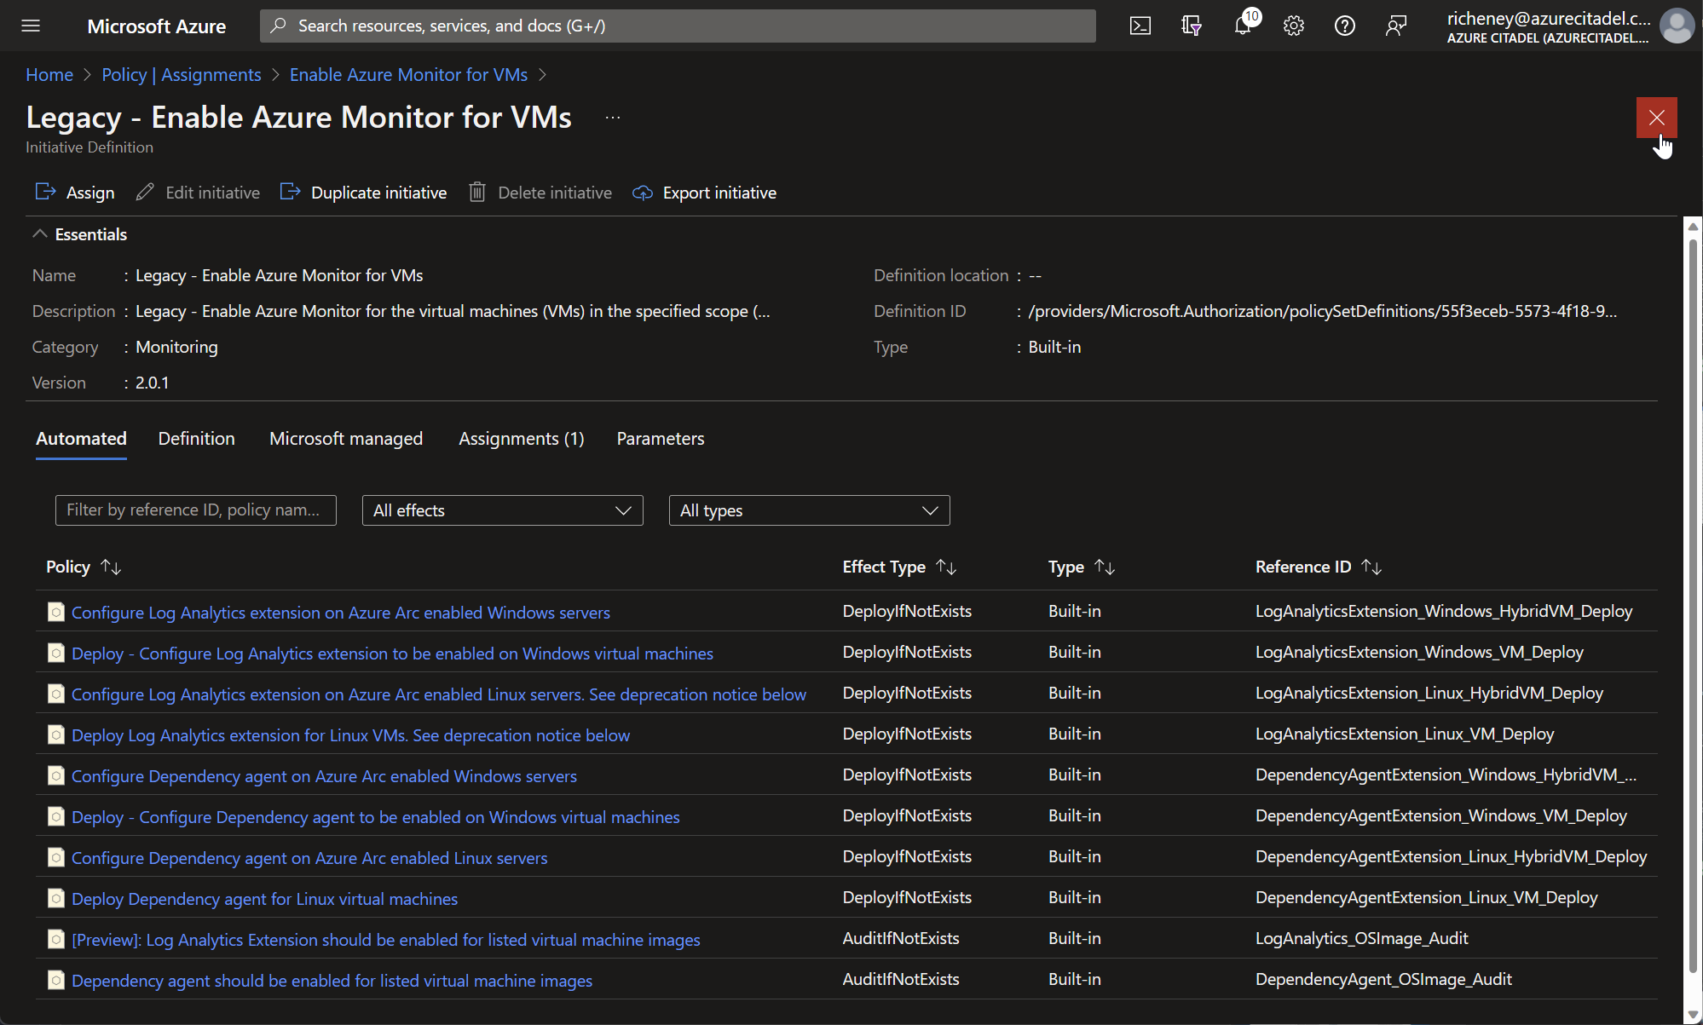
Task: Open the portal hamburger menu
Action: (31, 26)
